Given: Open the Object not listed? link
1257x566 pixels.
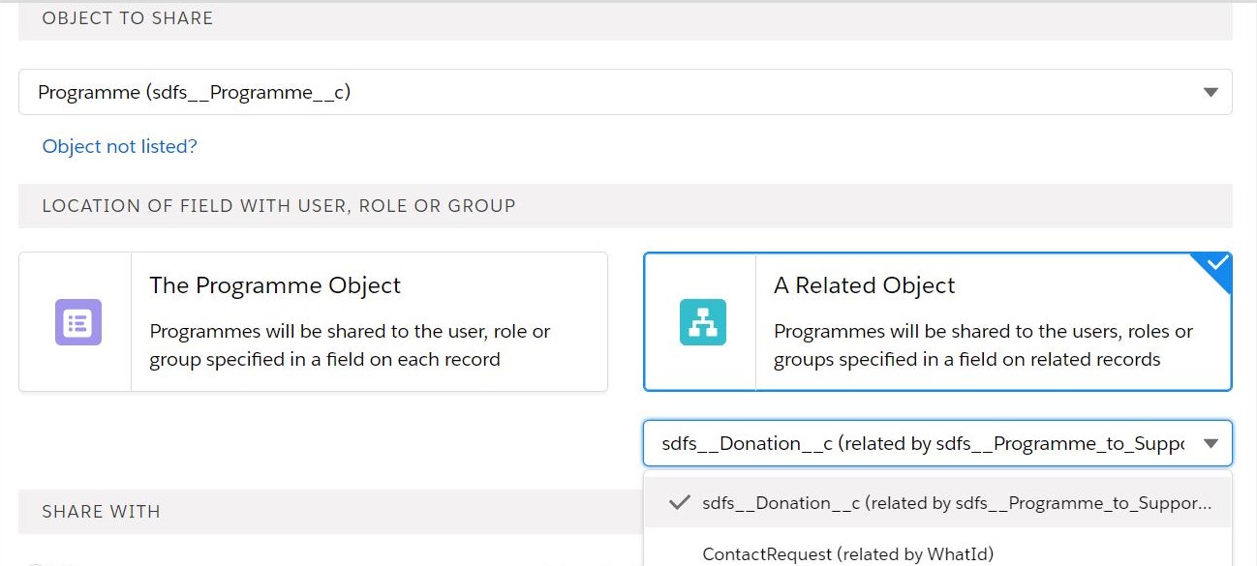Looking at the screenshot, I should click(119, 146).
